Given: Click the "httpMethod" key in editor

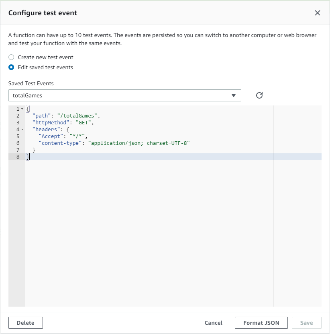Looking at the screenshot, I should coord(51,122).
